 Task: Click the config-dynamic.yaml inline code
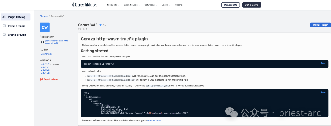tap(157, 86)
